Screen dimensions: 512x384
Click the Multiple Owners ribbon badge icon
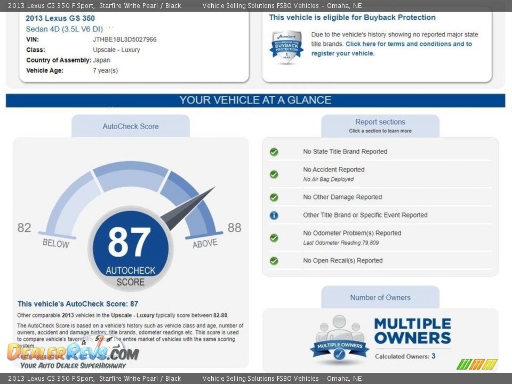(340, 340)
